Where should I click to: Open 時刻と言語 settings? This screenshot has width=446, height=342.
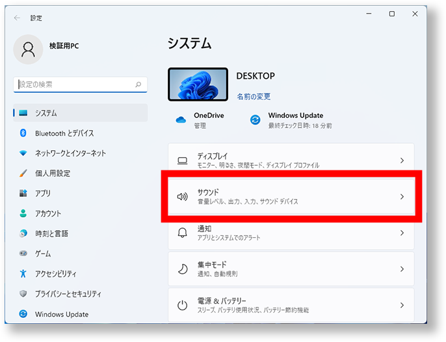pyautogui.click(x=81, y=233)
